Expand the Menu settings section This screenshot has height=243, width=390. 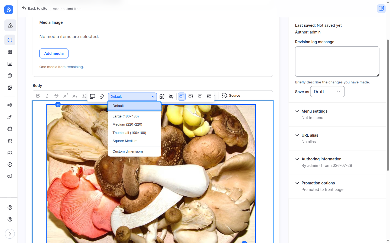(314, 111)
